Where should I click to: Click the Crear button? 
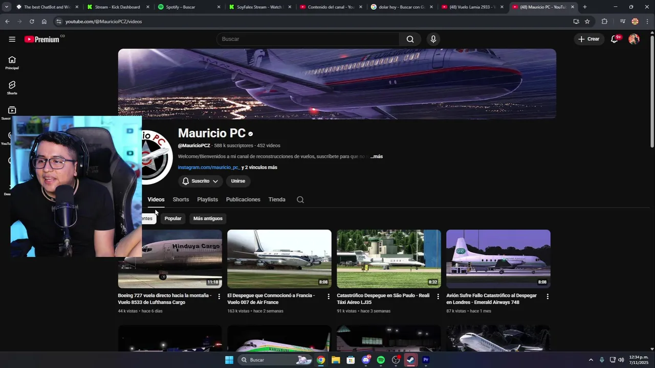coord(588,39)
